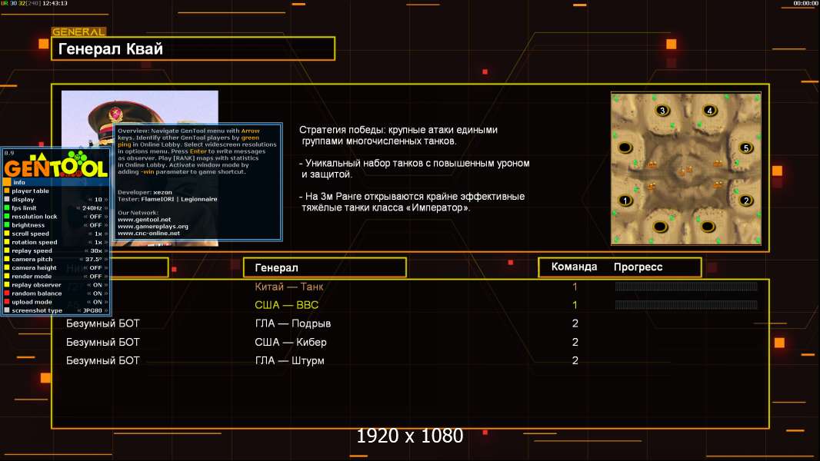
Task: Open the www.gentool.net link
Action: (x=145, y=219)
